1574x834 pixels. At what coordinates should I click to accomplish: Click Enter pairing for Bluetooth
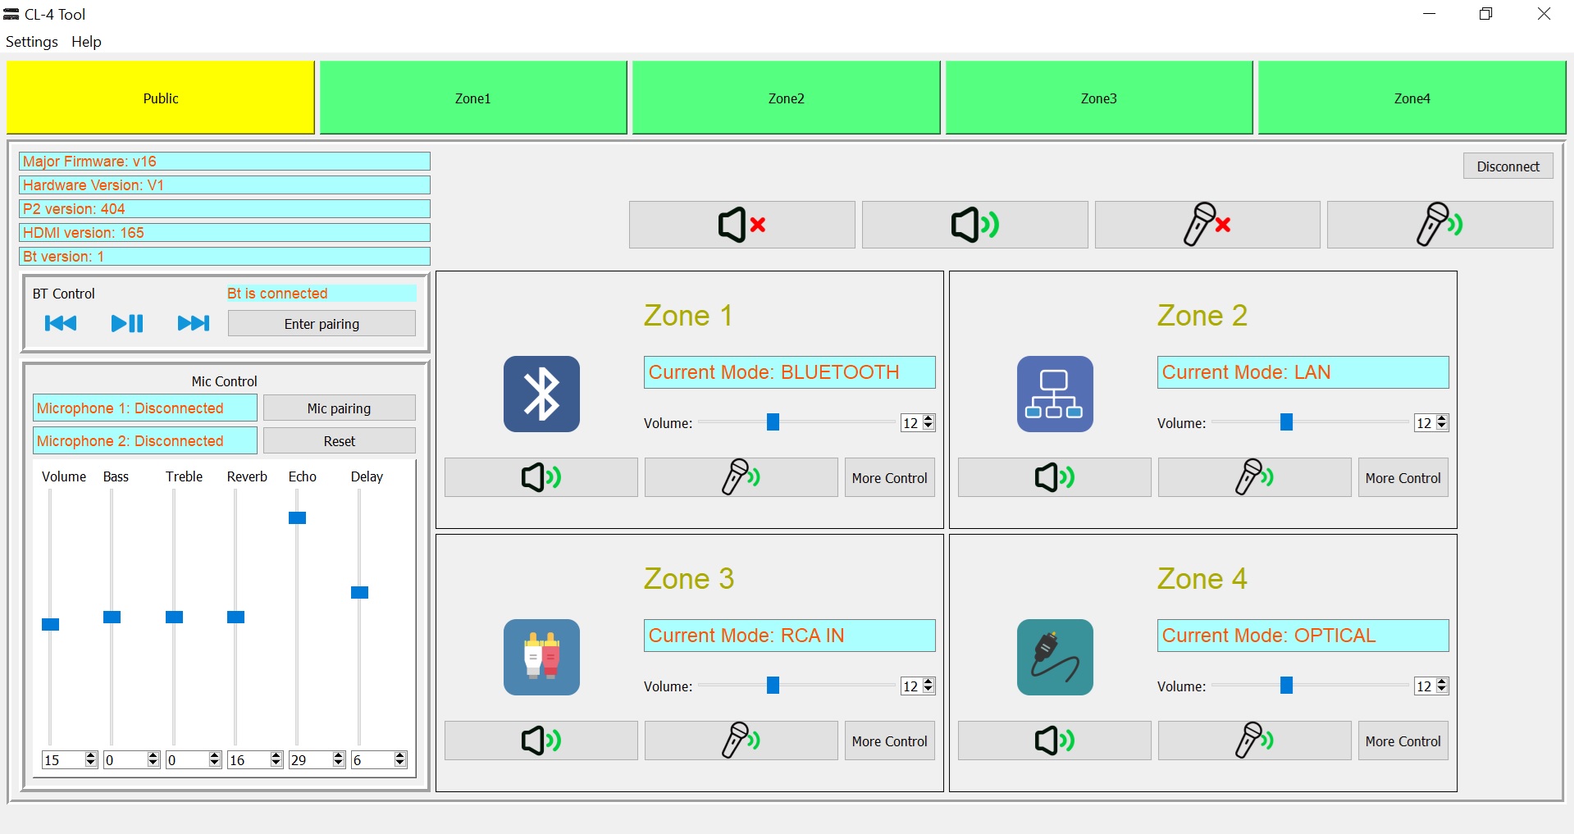[x=322, y=324]
